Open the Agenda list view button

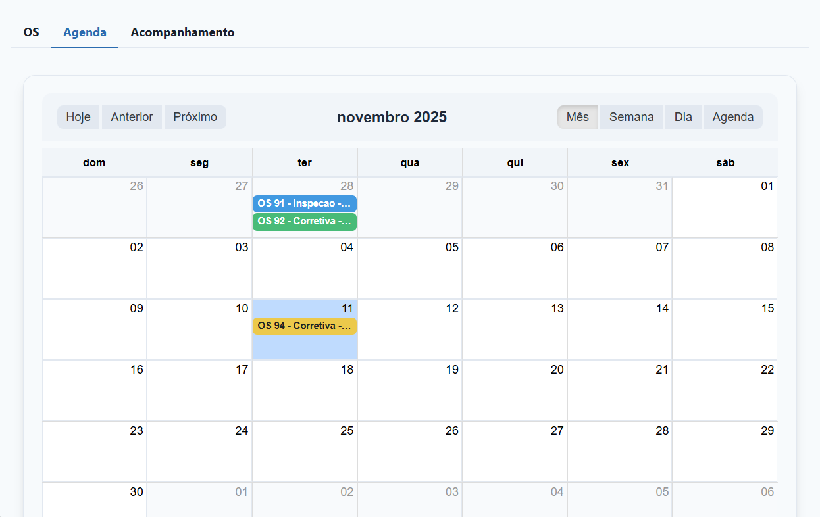tap(732, 117)
